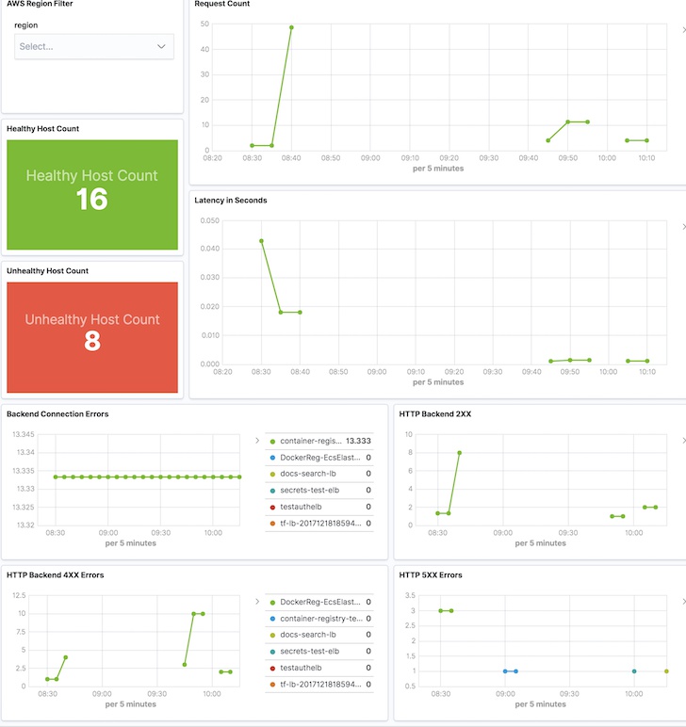Collapse the Backend Connection Errors legend chevron
The image size is (686, 727).
(257, 440)
